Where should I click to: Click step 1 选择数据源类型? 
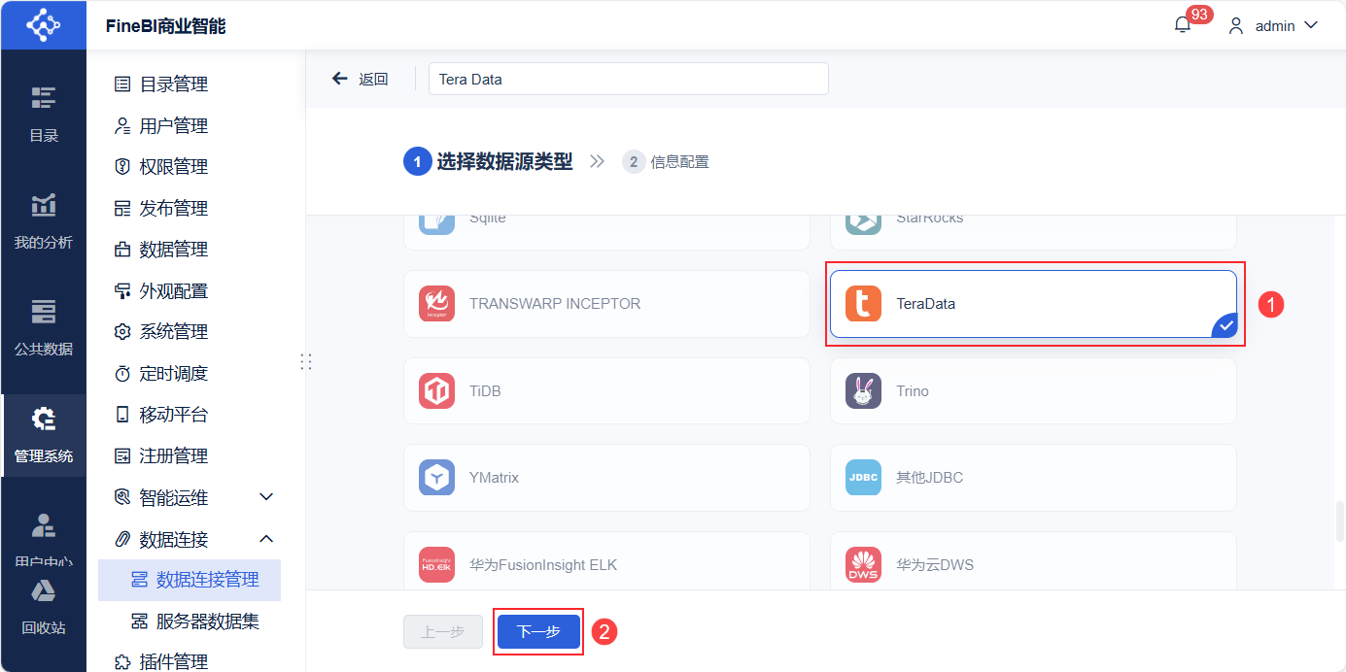click(488, 162)
